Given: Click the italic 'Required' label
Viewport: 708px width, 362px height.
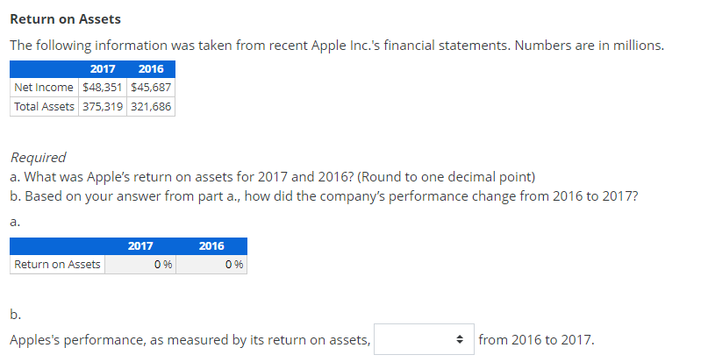Looking at the screenshot, I should (38, 158).
